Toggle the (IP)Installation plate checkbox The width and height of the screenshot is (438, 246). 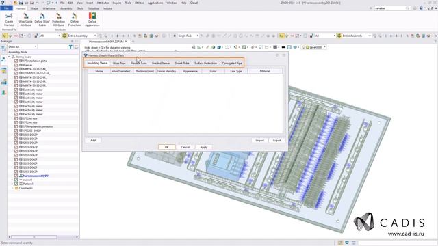pos(16,61)
